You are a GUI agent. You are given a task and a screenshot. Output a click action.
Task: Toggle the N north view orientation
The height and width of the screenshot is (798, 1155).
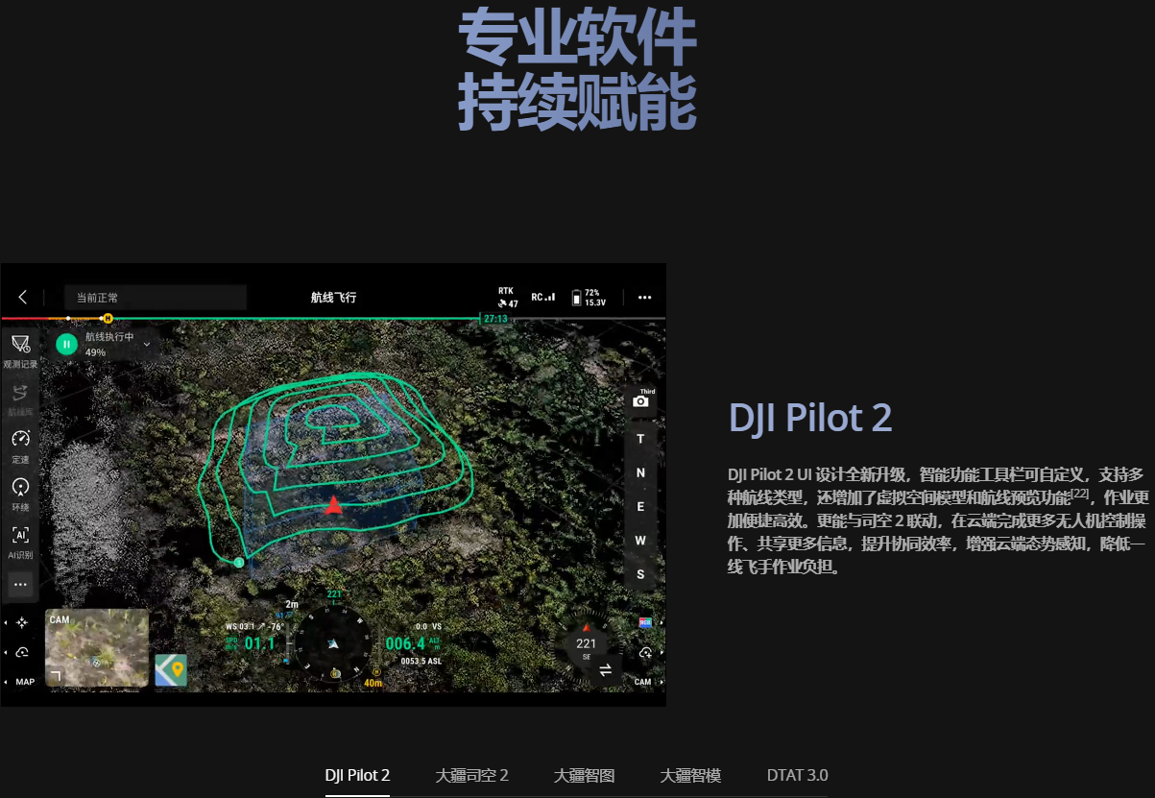coord(640,472)
